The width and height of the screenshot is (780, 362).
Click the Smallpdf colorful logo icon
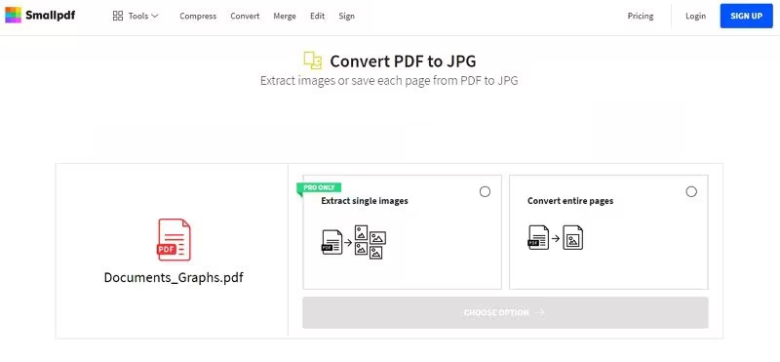(x=13, y=15)
